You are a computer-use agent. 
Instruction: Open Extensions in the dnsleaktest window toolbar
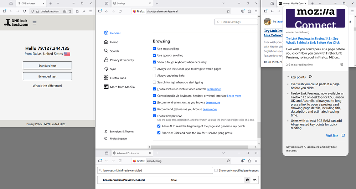point(77,11)
